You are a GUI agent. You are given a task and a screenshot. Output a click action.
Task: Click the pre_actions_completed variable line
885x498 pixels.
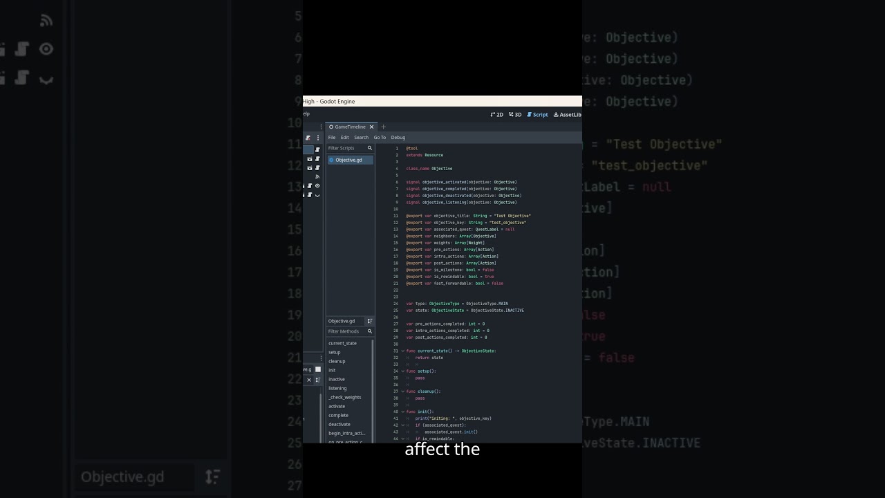pyautogui.click(x=445, y=324)
